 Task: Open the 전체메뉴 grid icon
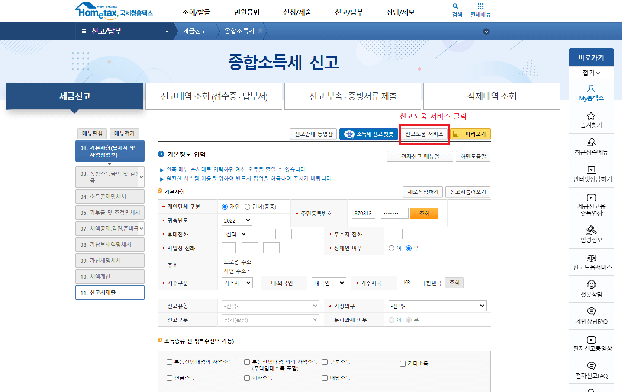pyautogui.click(x=480, y=6)
